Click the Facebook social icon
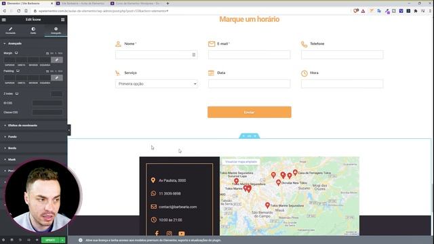The width and height of the screenshot is (434, 244). click(157, 233)
